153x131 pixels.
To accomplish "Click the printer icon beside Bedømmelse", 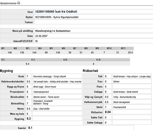I will [x=18, y=3].
